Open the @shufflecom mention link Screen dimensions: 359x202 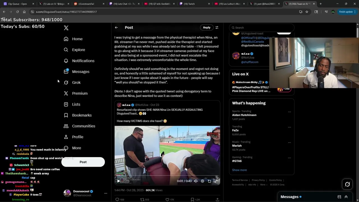pos(250,62)
